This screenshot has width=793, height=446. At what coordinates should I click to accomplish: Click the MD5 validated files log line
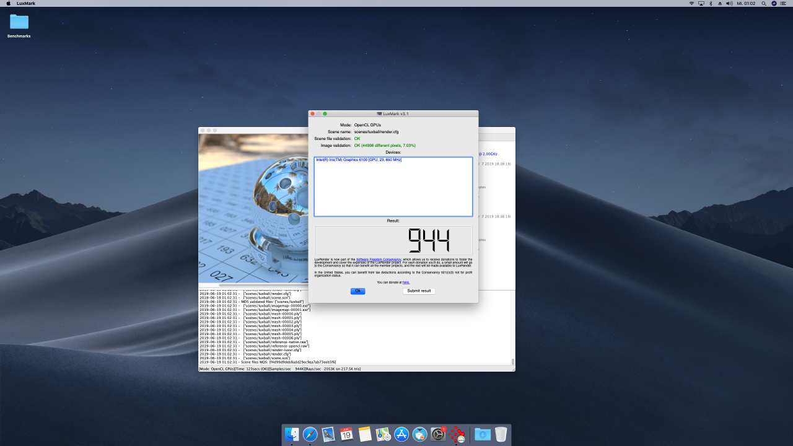pyautogui.click(x=252, y=302)
